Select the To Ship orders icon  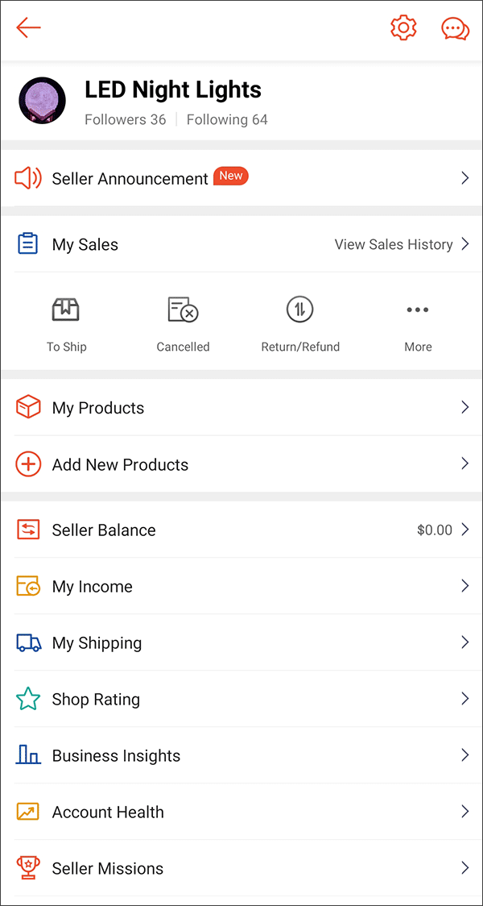[x=66, y=310]
